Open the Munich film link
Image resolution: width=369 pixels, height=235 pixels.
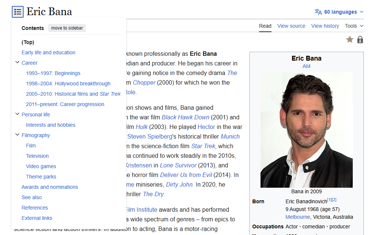click(x=230, y=137)
